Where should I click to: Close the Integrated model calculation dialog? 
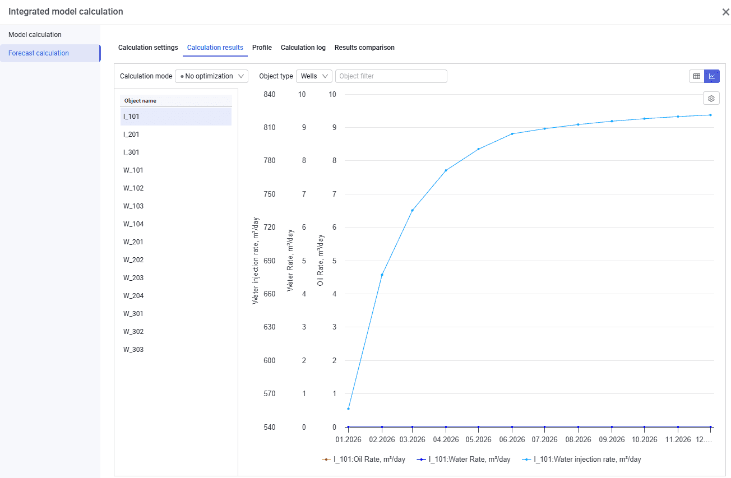(x=725, y=12)
